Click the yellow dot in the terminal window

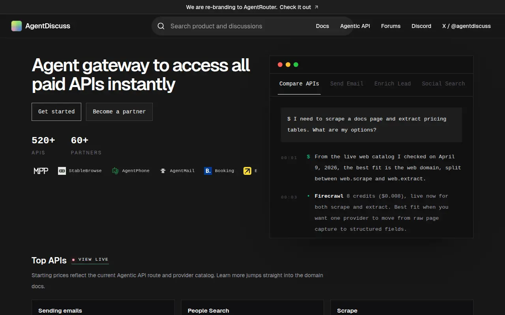point(288,65)
